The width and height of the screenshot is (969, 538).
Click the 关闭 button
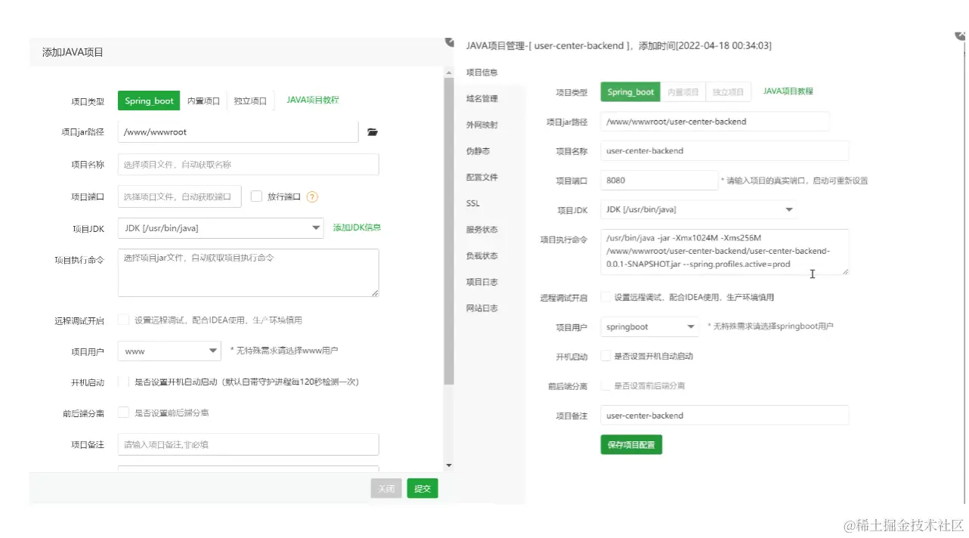tap(386, 489)
